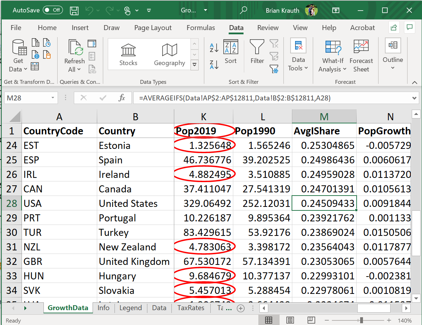Switch to Page Layout view in status bar
This screenshot has width=422, height=325.
291,320
